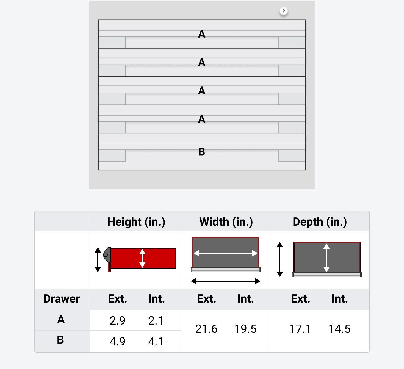
Task: Click the 14.5 interior depth value
Action: (339, 329)
